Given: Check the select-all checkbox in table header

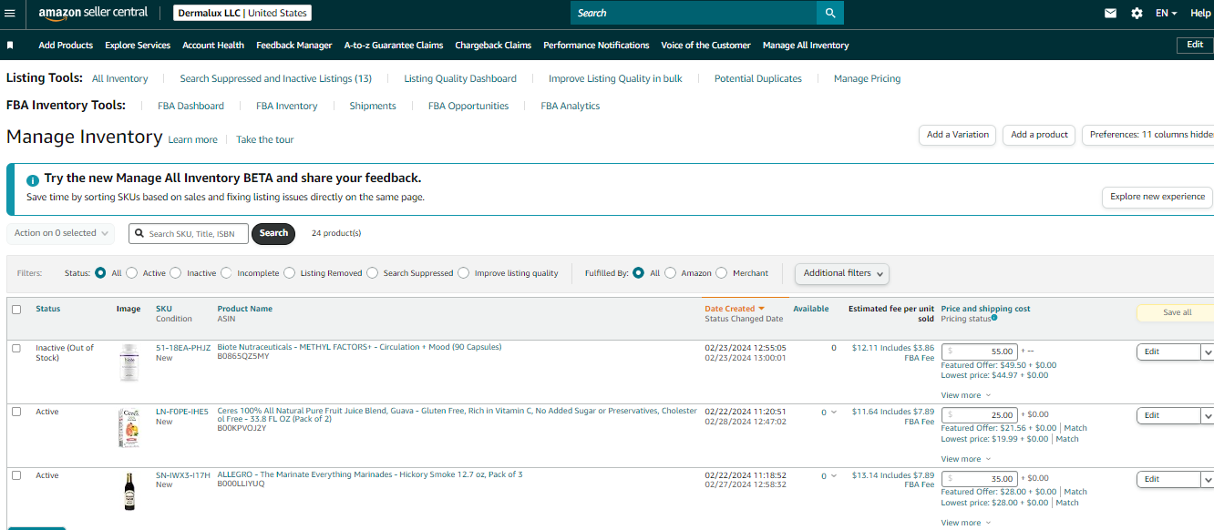Looking at the screenshot, I should point(16,310).
